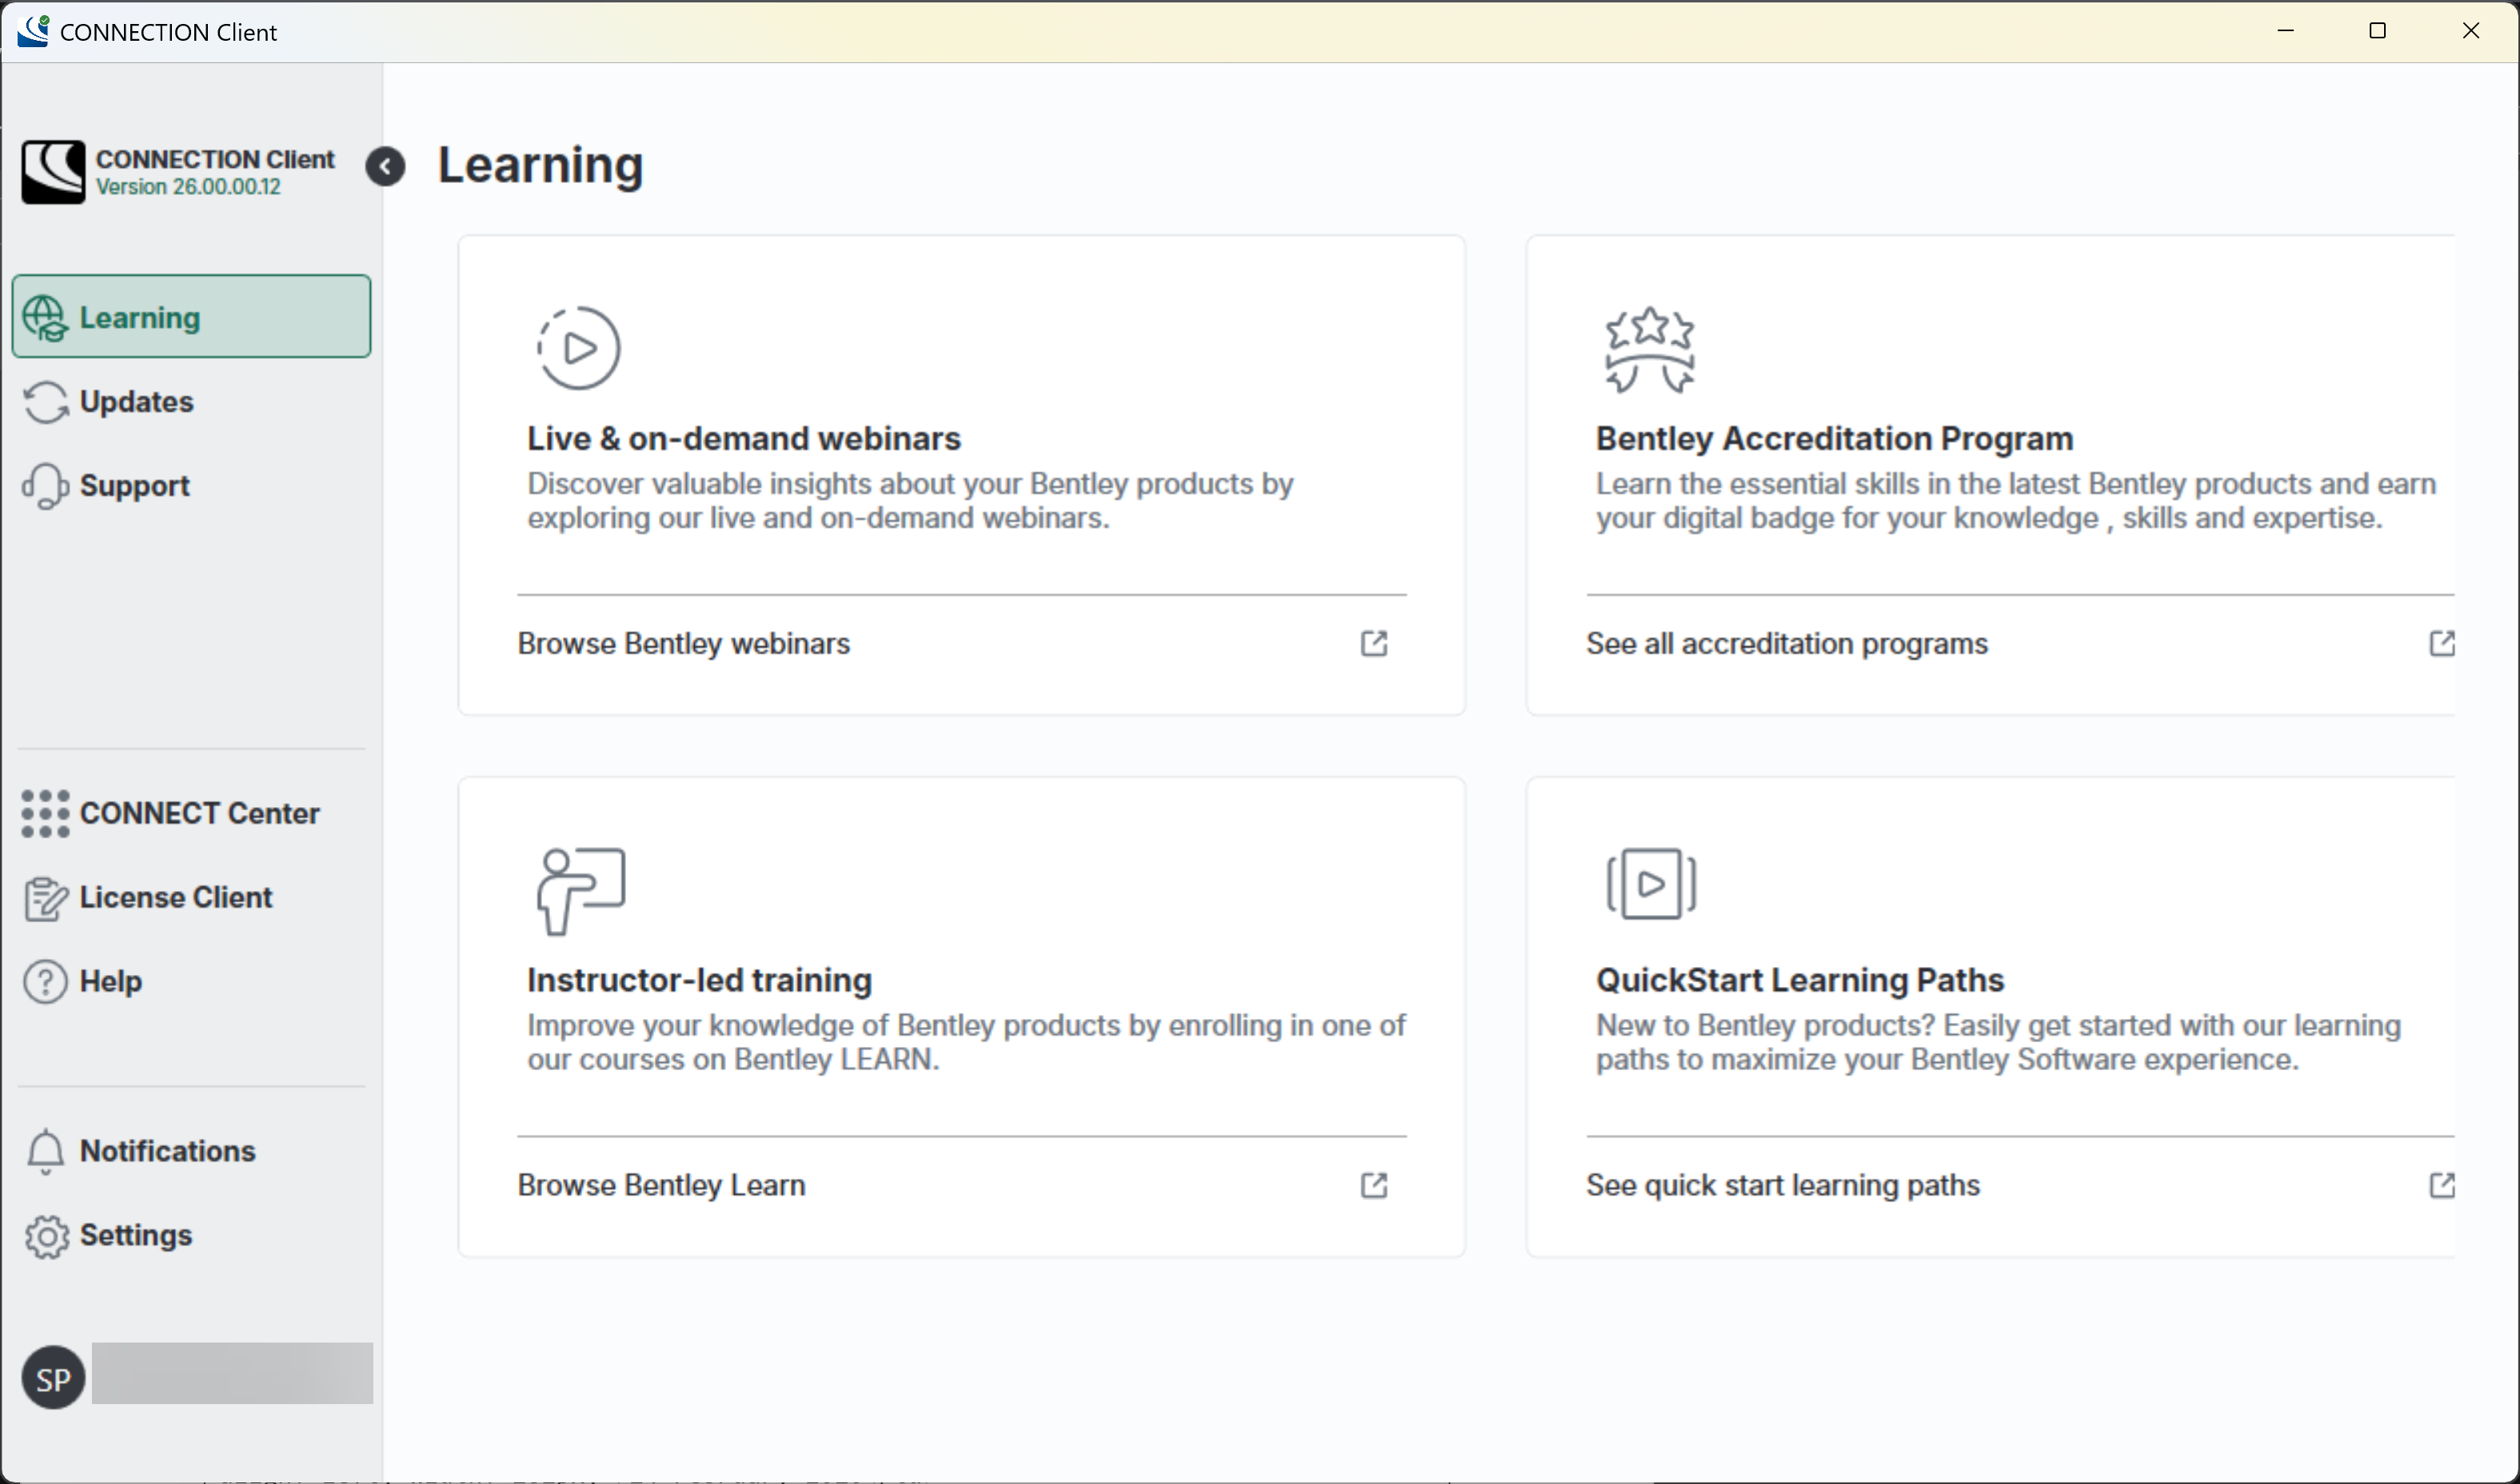Click the QuickStart Learning Paths video icon
Screen dimensions: 2520x1484
click(1651, 884)
